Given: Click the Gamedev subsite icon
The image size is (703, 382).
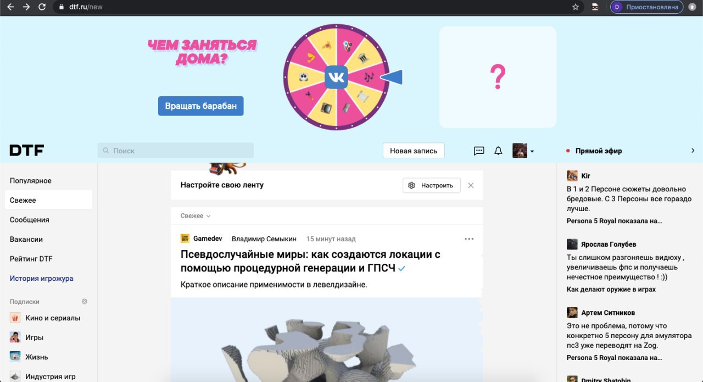Looking at the screenshot, I should [x=185, y=239].
